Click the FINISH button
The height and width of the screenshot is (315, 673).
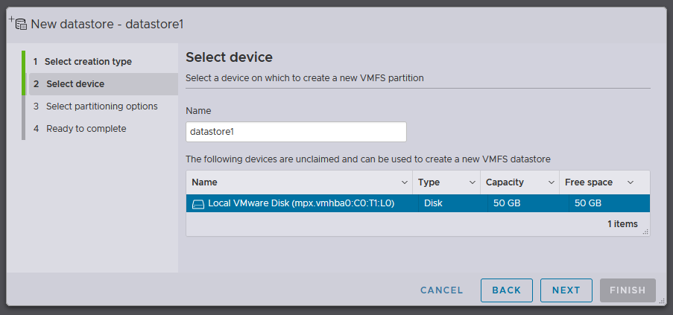(x=628, y=290)
